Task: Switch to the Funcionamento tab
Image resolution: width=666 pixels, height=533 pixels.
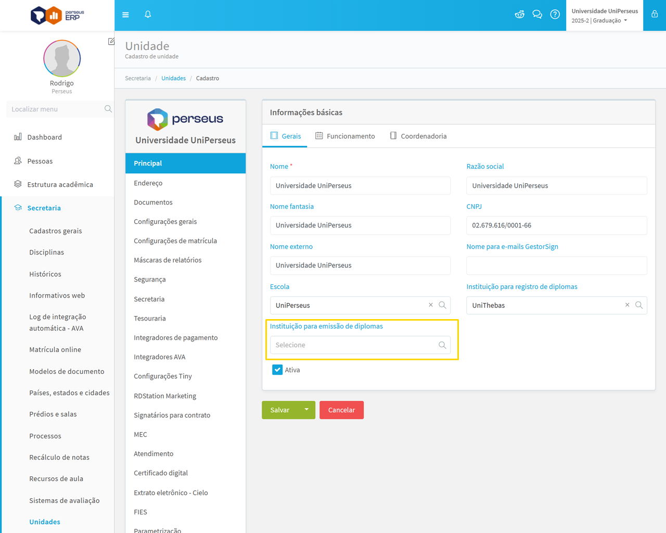Action: pyautogui.click(x=345, y=136)
